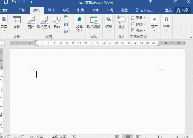Click the zoom in plus button
The height and width of the screenshot is (138, 193).
[x=177, y=137]
